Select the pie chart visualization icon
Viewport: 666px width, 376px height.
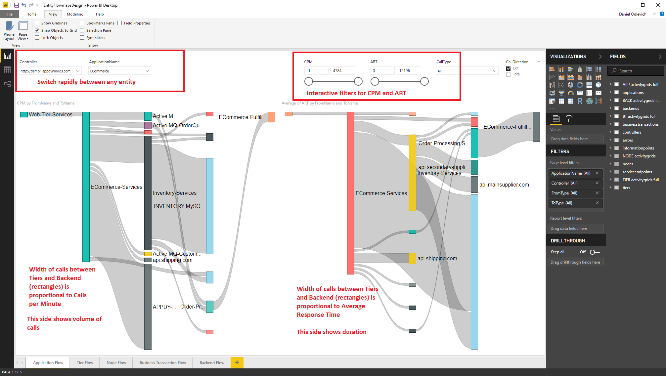pos(571,85)
